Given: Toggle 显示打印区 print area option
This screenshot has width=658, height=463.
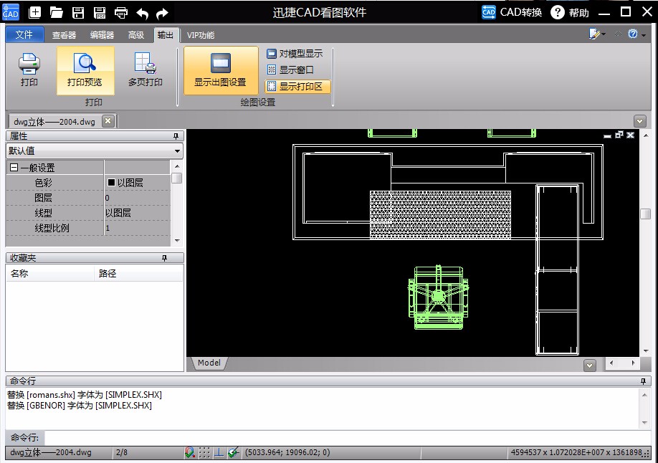Looking at the screenshot, I should [297, 87].
